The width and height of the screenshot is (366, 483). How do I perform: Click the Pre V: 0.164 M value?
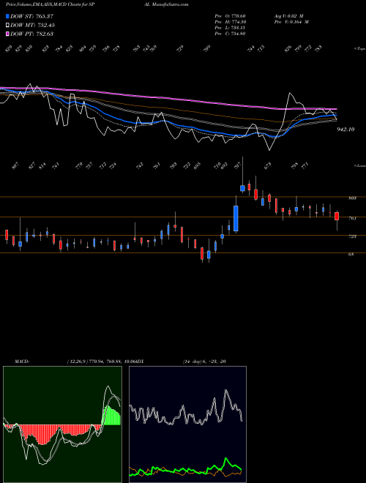291,22
